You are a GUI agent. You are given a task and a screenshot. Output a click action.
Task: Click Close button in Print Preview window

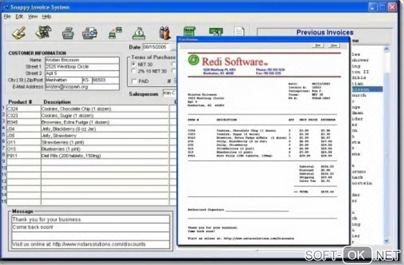[x=334, y=46]
